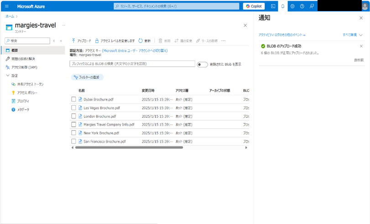Click Microsoft Entra ユーザー アカウントへの切り替え link
Image resolution: width=370 pixels, height=224 pixels.
135,51
